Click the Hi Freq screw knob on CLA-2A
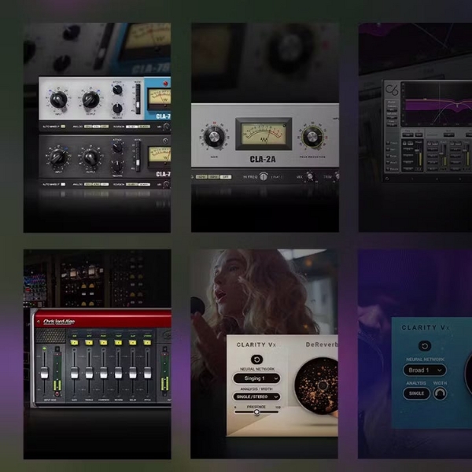The width and height of the screenshot is (472, 472). click(x=264, y=177)
